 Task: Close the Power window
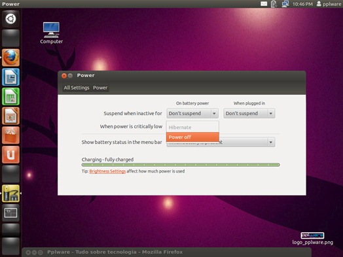coord(64,76)
